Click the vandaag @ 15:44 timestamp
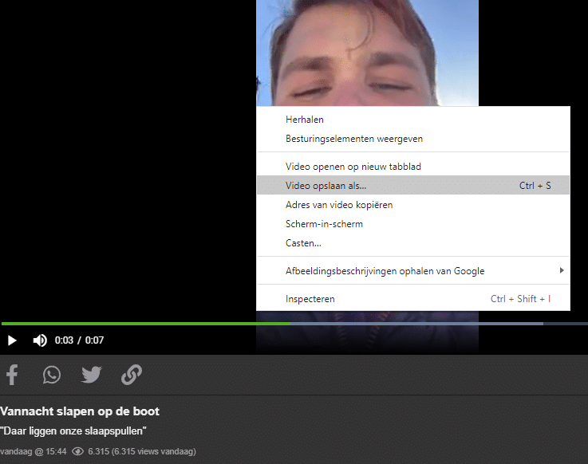 33,451
